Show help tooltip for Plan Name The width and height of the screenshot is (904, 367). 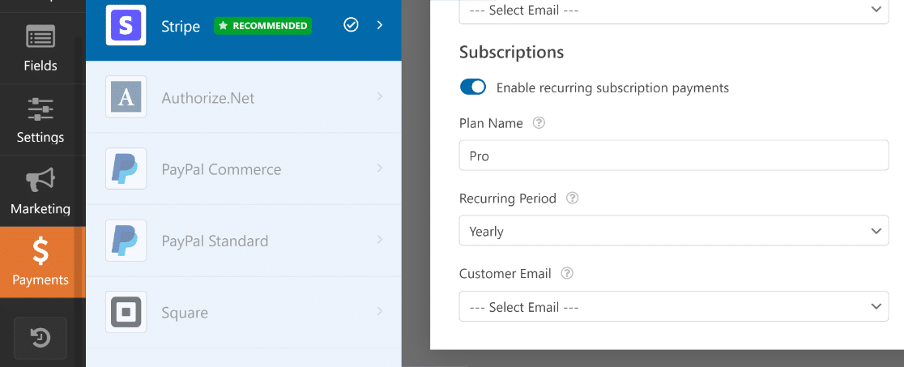click(x=539, y=123)
